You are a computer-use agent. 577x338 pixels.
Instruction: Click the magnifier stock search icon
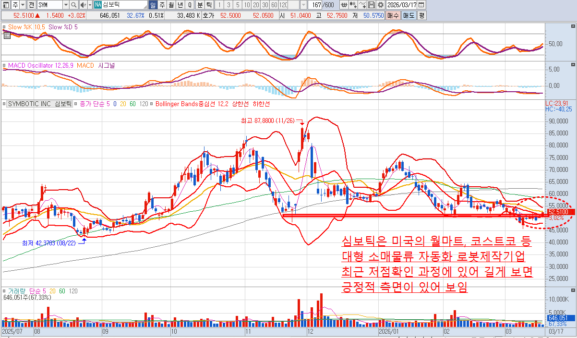(73, 5)
